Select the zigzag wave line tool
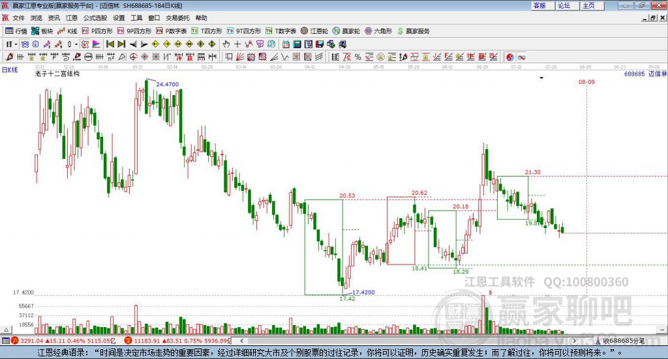 click(x=285, y=57)
